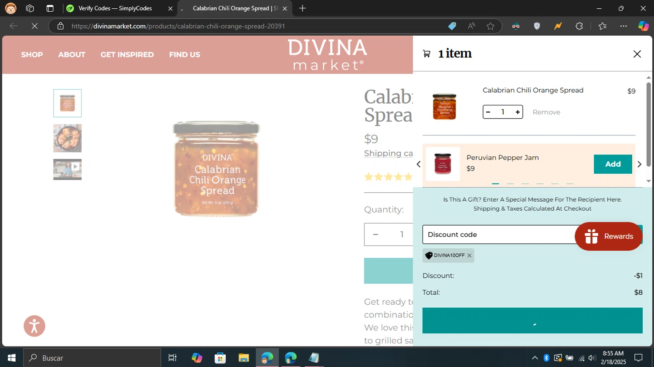
Task: Open the SHOP menu
Action: pyautogui.click(x=32, y=54)
